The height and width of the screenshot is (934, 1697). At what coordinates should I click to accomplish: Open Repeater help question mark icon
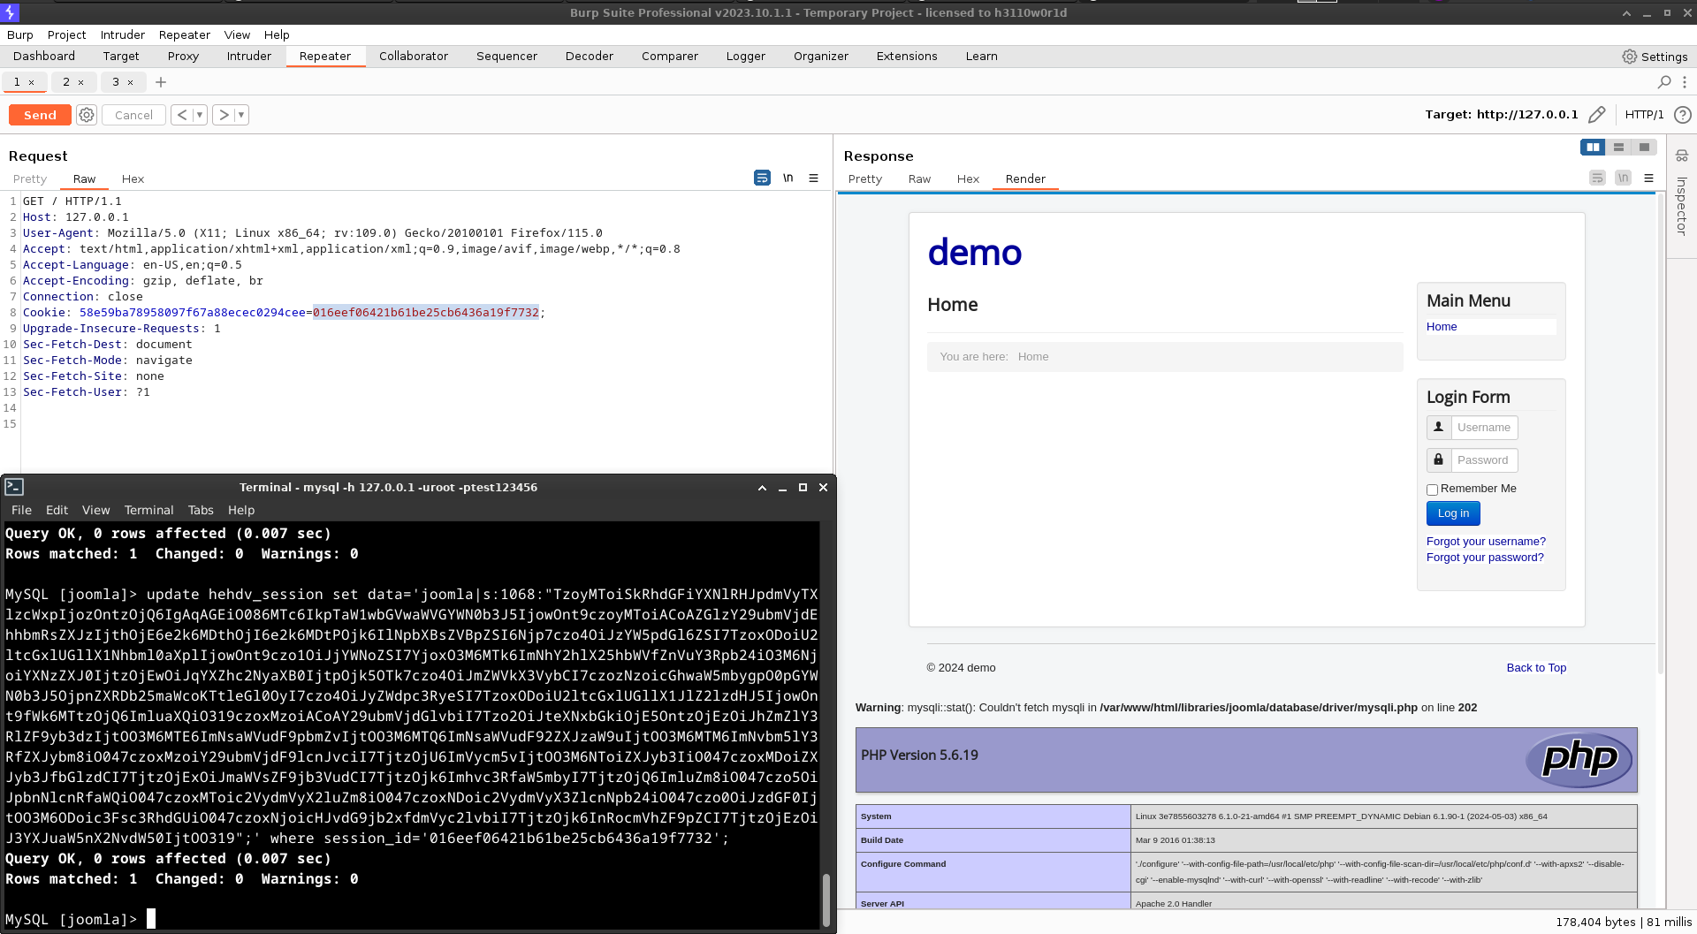coord(1683,115)
